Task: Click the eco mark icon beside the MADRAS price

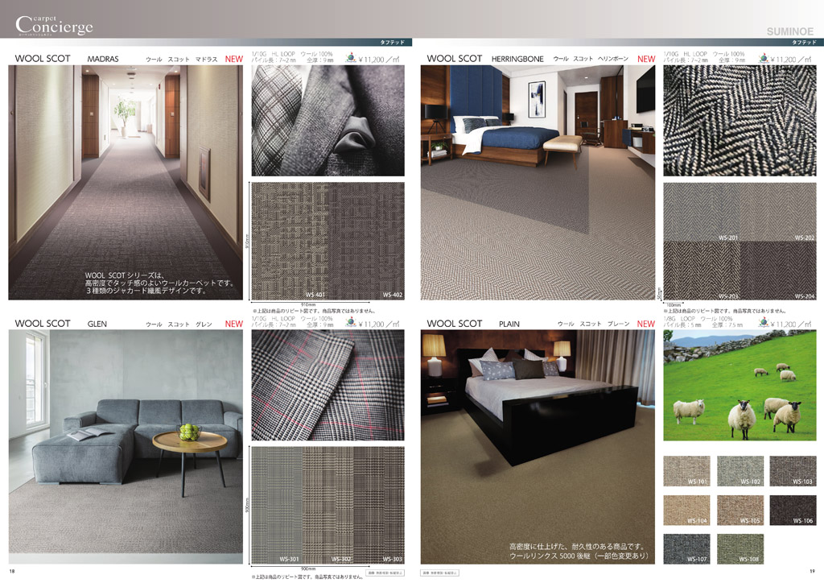Action: click(351, 58)
